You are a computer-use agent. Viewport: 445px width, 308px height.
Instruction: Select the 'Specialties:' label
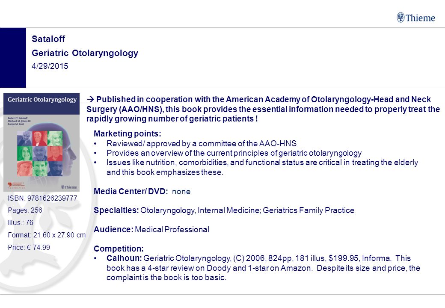coord(116,210)
